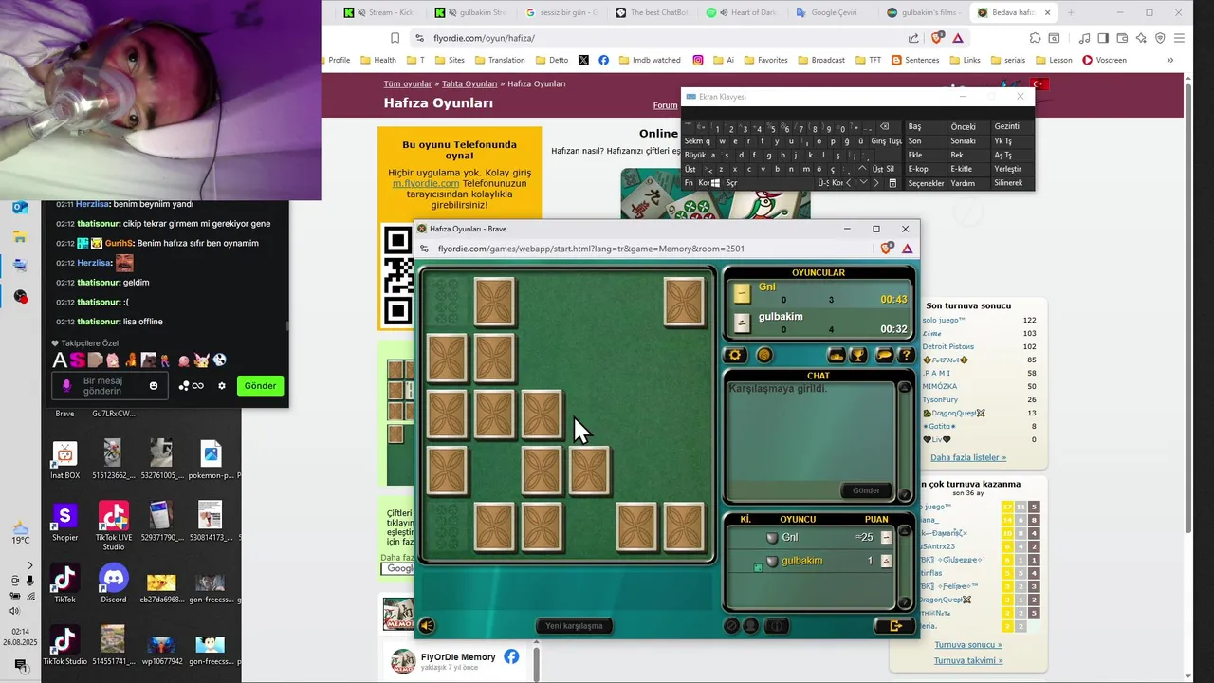Click the exit room door icon
This screenshot has height=683, width=1214.
pyautogui.click(x=894, y=625)
